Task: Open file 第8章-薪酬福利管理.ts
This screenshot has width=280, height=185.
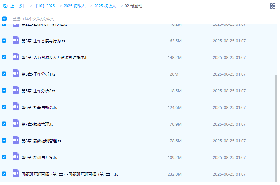Action: pos(41,141)
